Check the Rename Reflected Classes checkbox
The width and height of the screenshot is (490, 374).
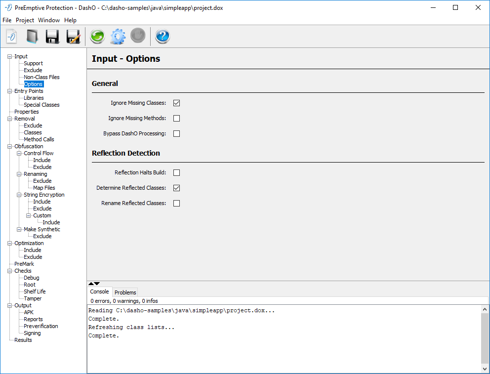click(x=176, y=203)
